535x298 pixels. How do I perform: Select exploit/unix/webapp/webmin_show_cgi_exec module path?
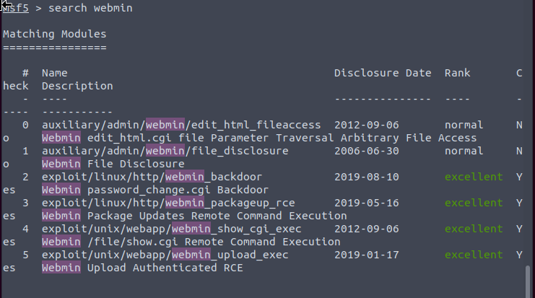click(172, 229)
